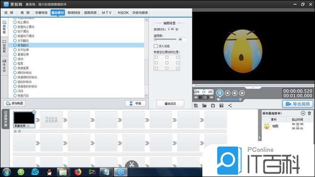Select the 去水印 side tab

coord(4,65)
